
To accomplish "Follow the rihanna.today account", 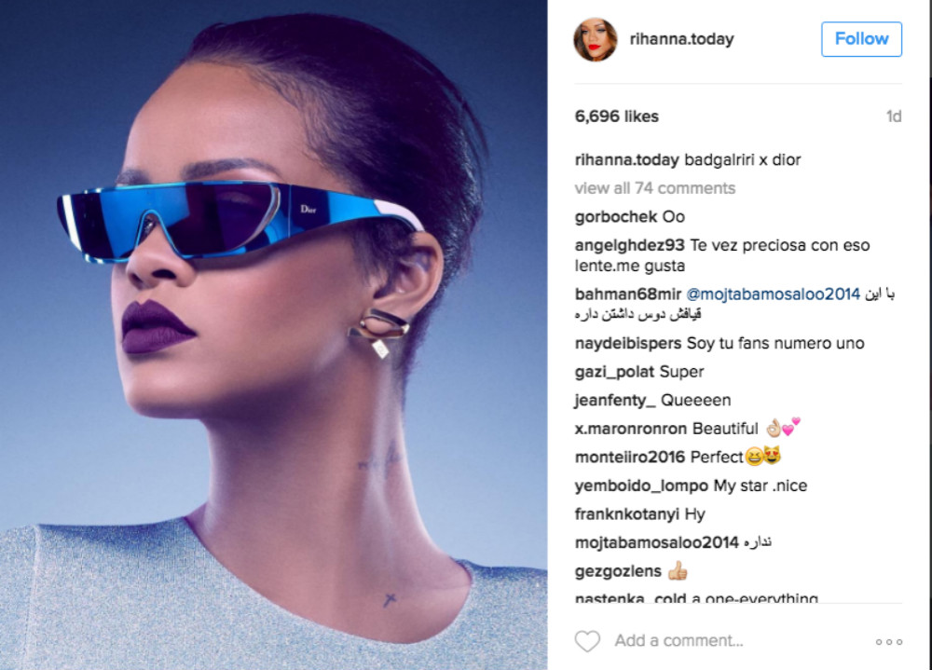I will pyautogui.click(x=861, y=39).
